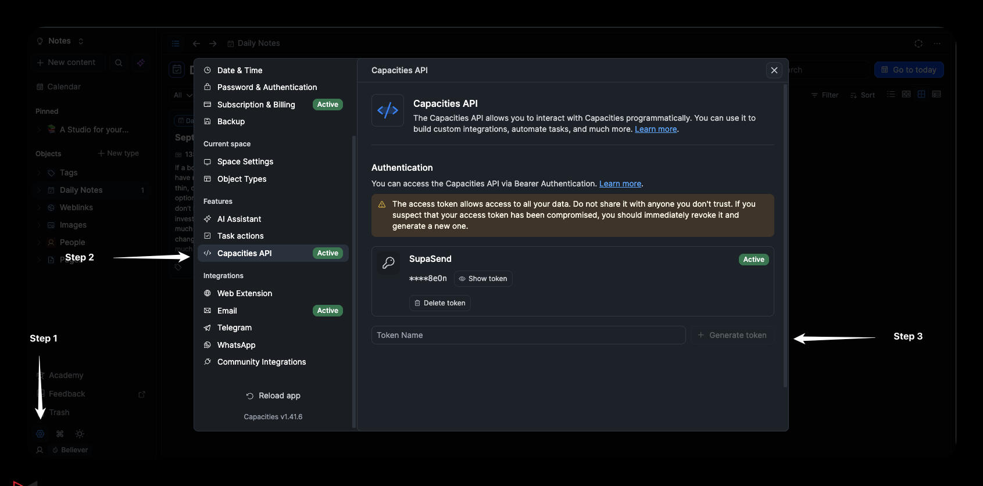The image size is (983, 486).
Task: Open the WhatsApp integration settings
Action: [x=236, y=345]
